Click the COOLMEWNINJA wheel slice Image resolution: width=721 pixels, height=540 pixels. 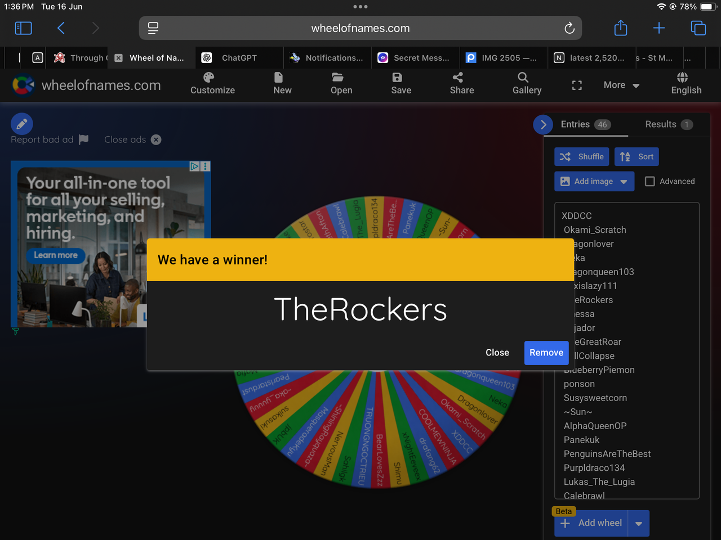point(438,436)
